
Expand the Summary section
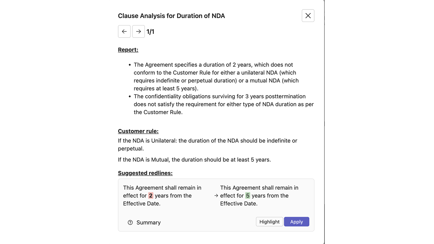(148, 222)
